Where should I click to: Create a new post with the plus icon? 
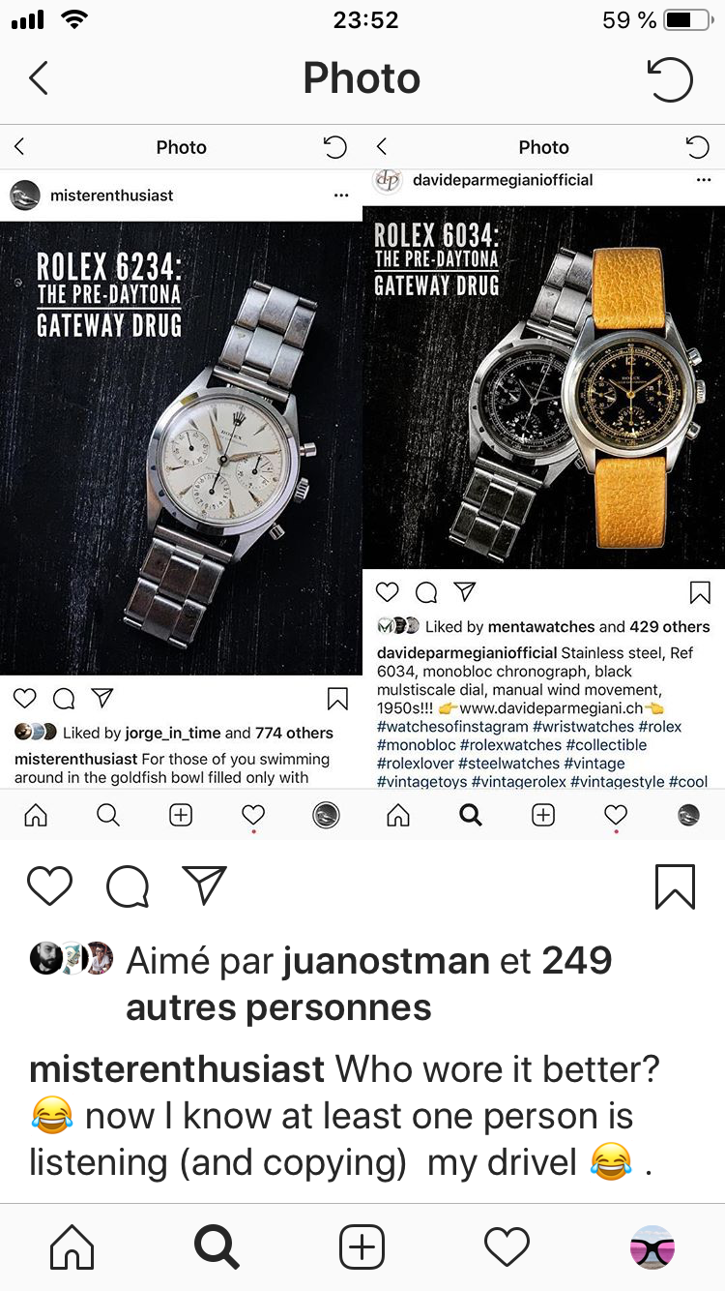362,1247
